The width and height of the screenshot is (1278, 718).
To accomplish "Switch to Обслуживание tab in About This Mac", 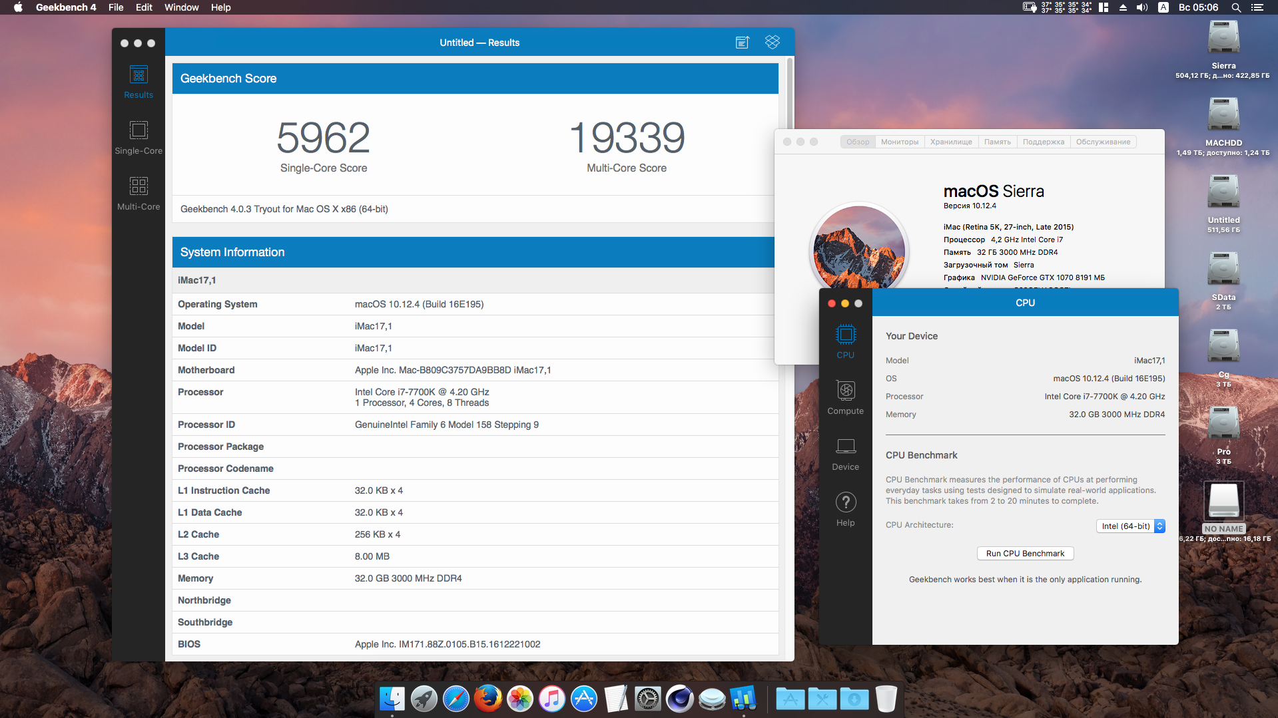I will [1104, 142].
